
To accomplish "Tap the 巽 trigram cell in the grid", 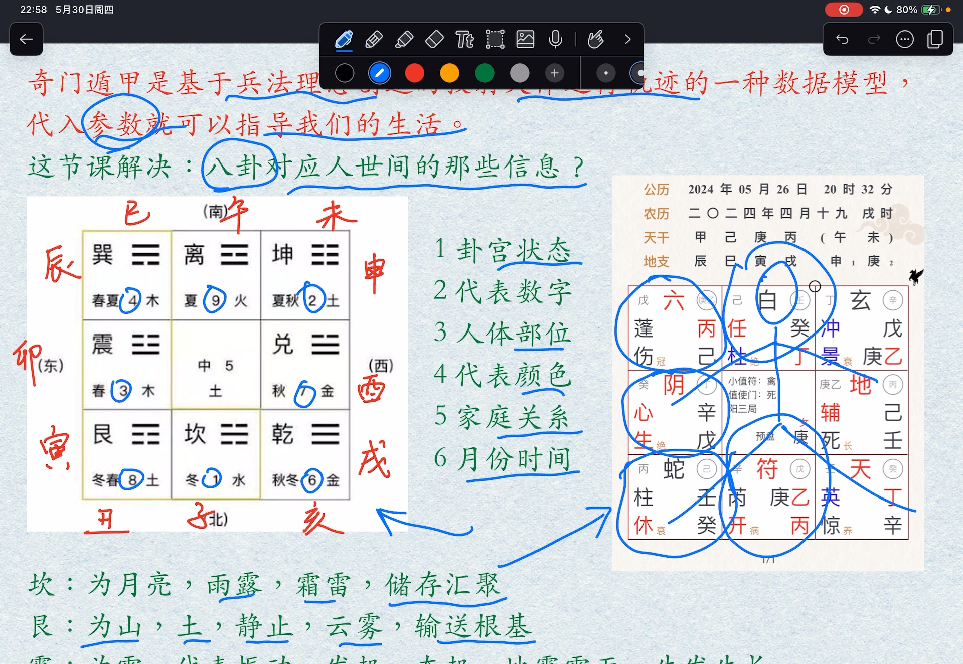I will pyautogui.click(x=127, y=275).
